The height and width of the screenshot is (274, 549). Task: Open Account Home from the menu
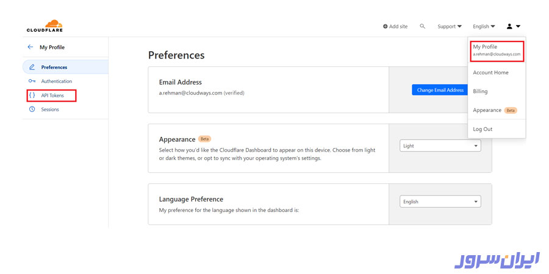(x=490, y=72)
